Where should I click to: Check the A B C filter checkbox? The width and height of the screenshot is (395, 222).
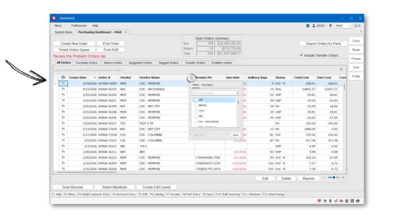pyautogui.click(x=196, y=111)
